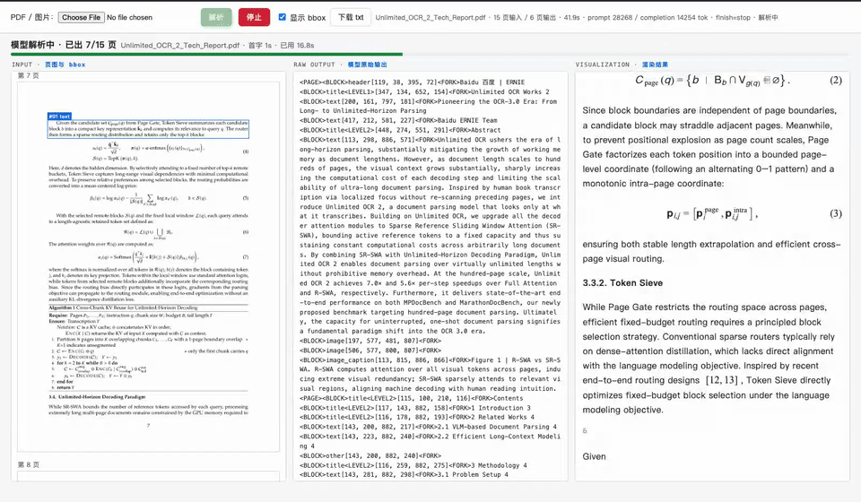Click the raw line 'other[143, 200, 882, 240]'

click(x=370, y=456)
